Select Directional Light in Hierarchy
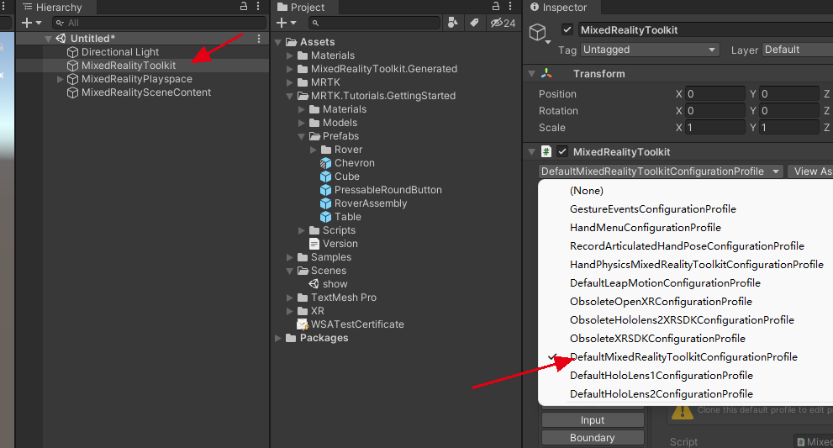 [120, 52]
